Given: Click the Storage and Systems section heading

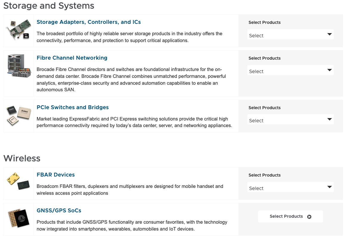Looking at the screenshot, I should pyautogui.click(x=49, y=6).
